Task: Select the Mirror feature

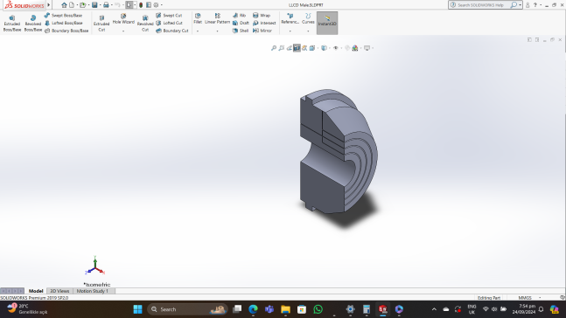Action: pyautogui.click(x=262, y=31)
